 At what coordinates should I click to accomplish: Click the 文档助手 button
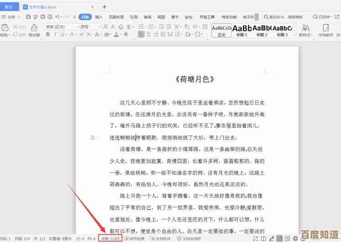point(325,30)
